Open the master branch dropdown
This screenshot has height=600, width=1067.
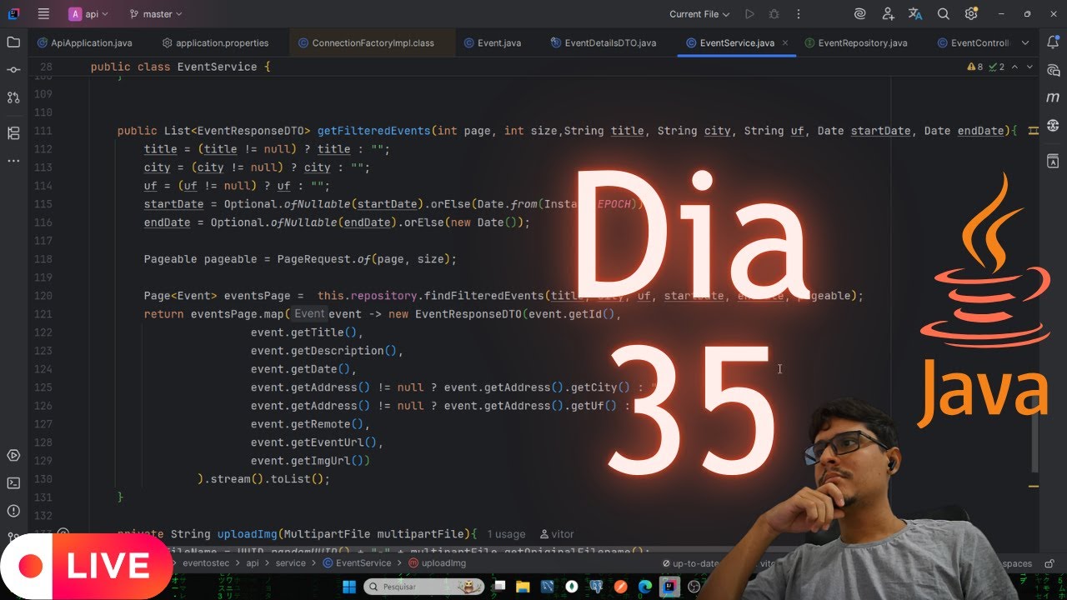click(156, 14)
